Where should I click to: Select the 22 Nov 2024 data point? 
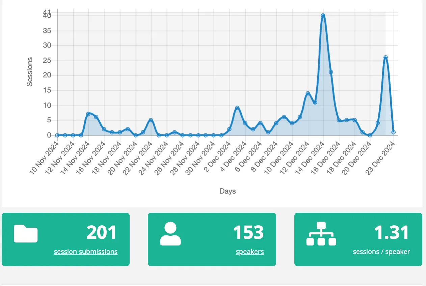point(151,120)
